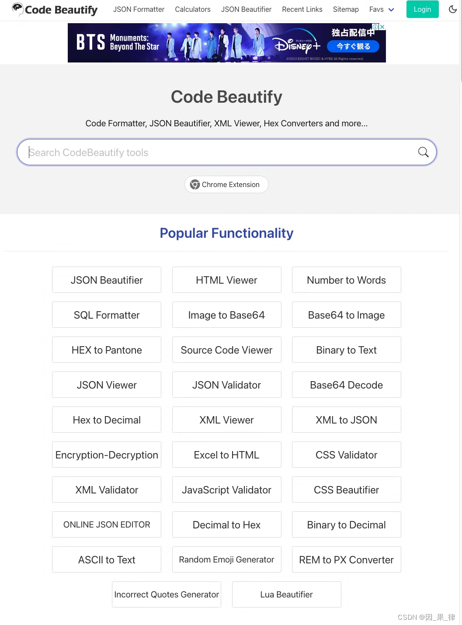Image resolution: width=462 pixels, height=625 pixels.
Task: Launch the Base64 to Image converter
Action: coord(346,315)
